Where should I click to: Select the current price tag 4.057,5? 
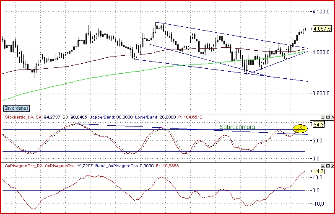coord(322,28)
